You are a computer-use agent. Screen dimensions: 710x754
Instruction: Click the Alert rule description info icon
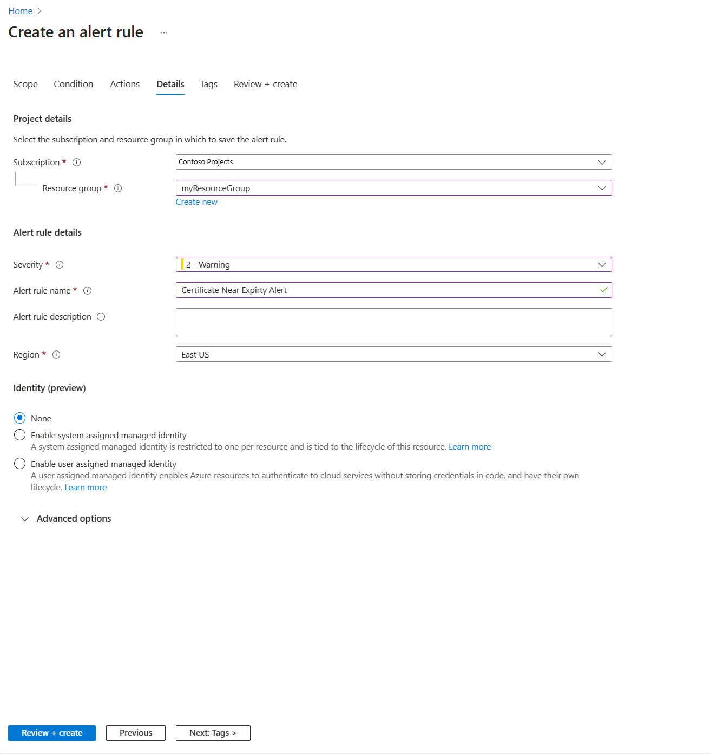pos(101,317)
